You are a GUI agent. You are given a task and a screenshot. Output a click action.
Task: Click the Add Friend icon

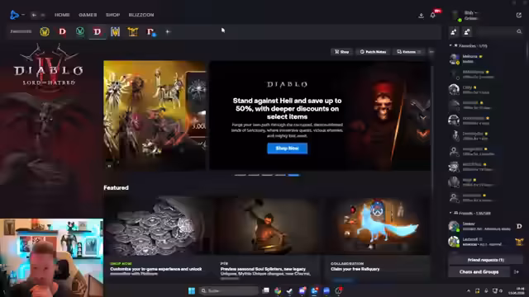coord(454,31)
